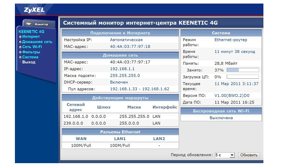Select route cell 239.0.0.0
This screenshot has width=284, height=166.
(73, 123)
